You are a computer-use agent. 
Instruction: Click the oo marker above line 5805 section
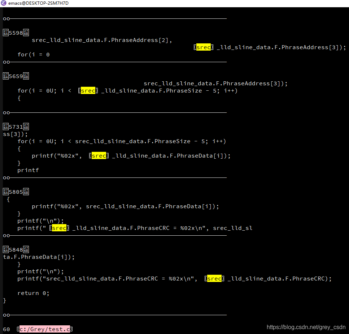6,177
